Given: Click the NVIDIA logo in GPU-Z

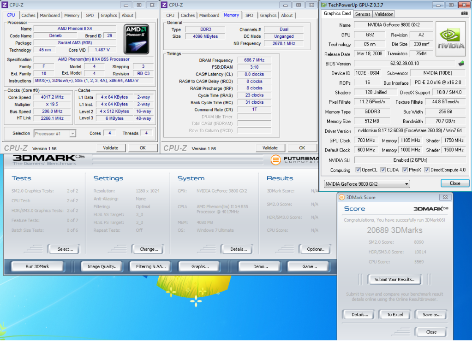Looking at the screenshot, I should 451,39.
